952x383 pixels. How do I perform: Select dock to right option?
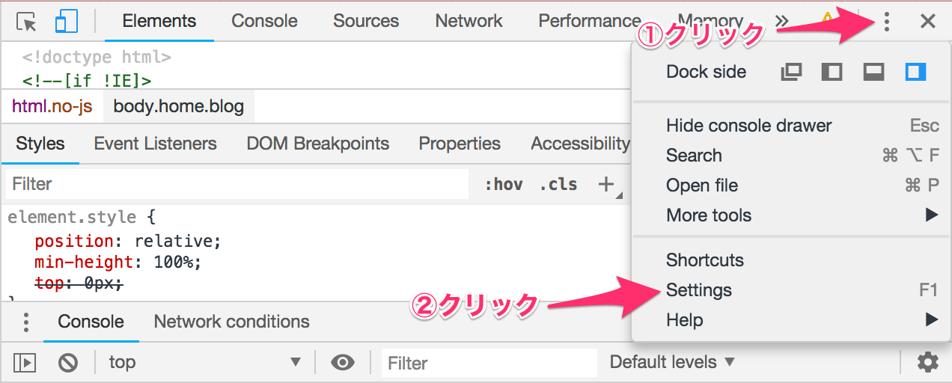[x=915, y=72]
